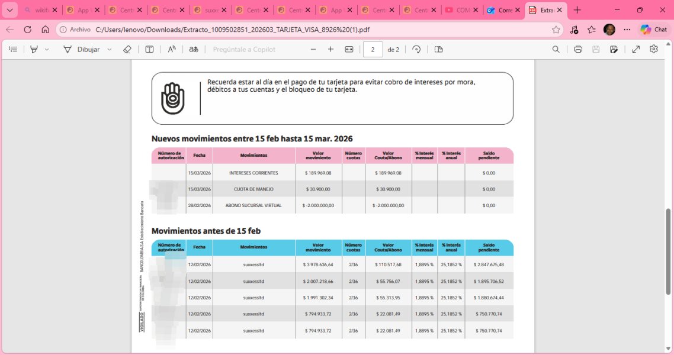The height and width of the screenshot is (355, 674).
Task: Click the scrollbar up arrow
Action: click(669, 43)
